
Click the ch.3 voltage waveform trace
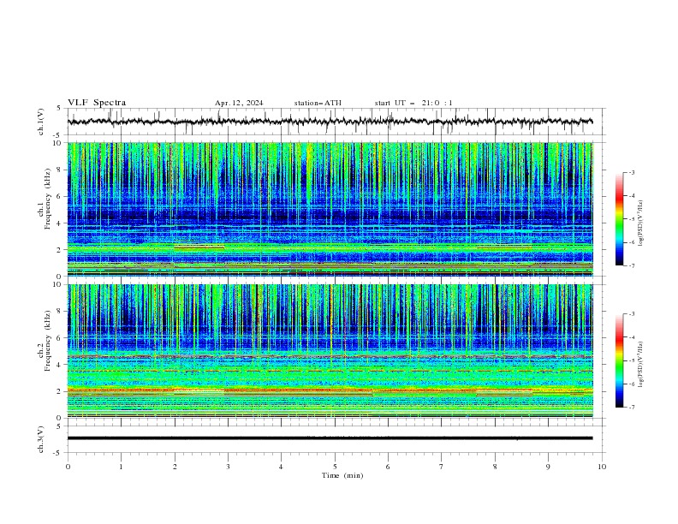(x=330, y=438)
